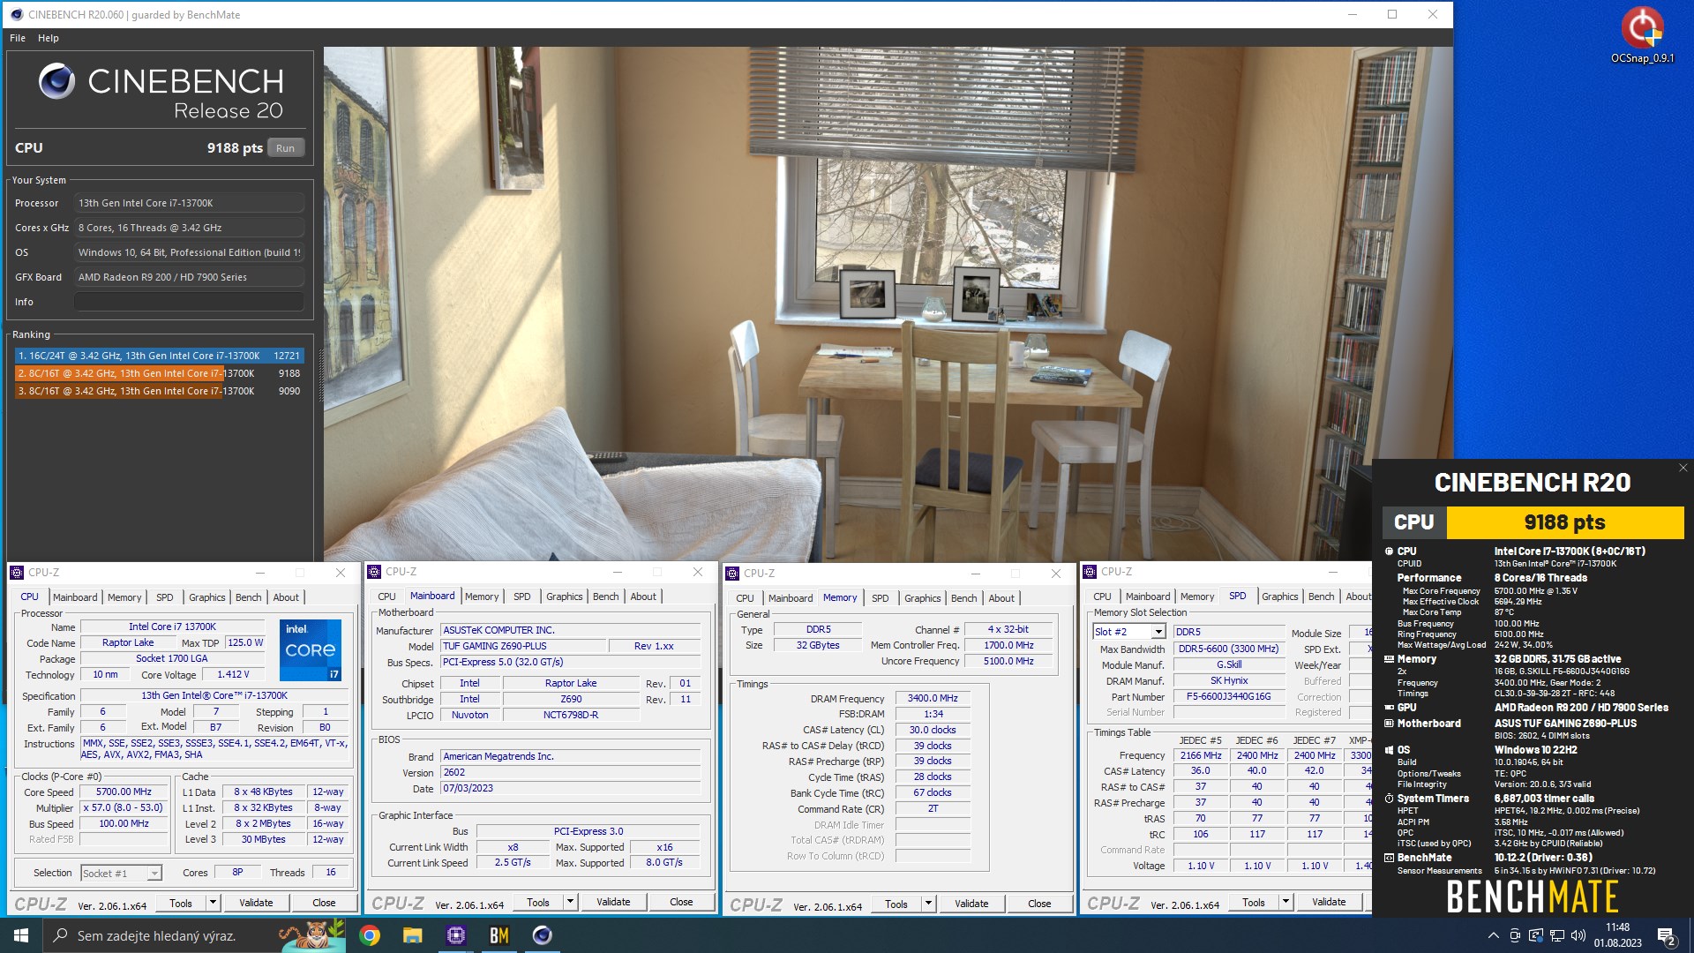1694x953 pixels.
Task: Switch to Bench tab in CPU-Z CPU window
Action: (248, 597)
